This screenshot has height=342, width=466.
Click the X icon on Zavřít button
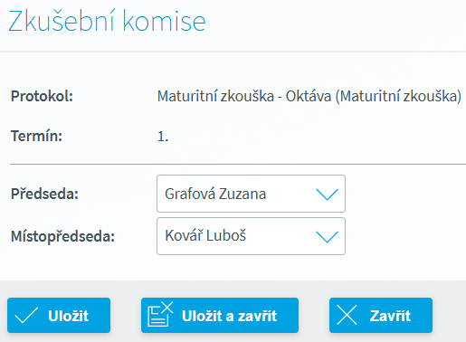(x=347, y=315)
